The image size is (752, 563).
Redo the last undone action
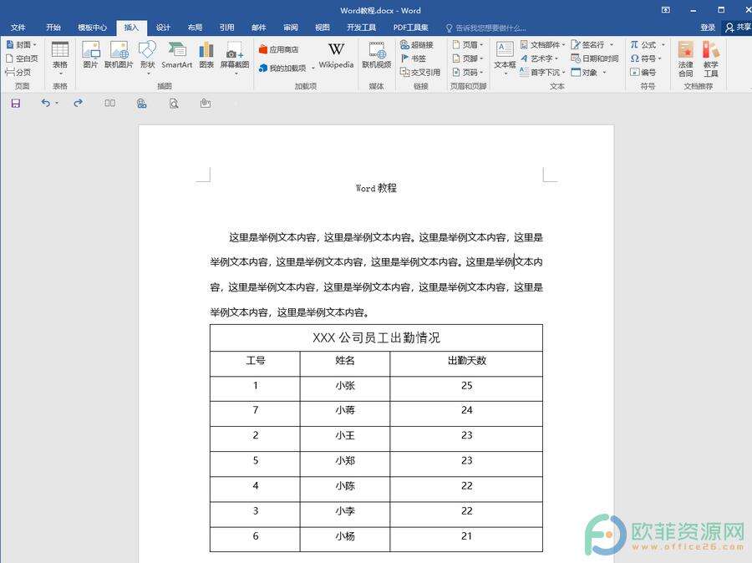(79, 103)
